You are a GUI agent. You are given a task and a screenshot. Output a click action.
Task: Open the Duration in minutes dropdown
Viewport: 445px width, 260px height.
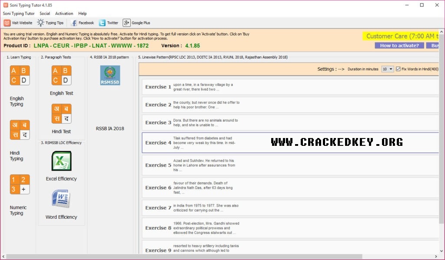pos(387,69)
